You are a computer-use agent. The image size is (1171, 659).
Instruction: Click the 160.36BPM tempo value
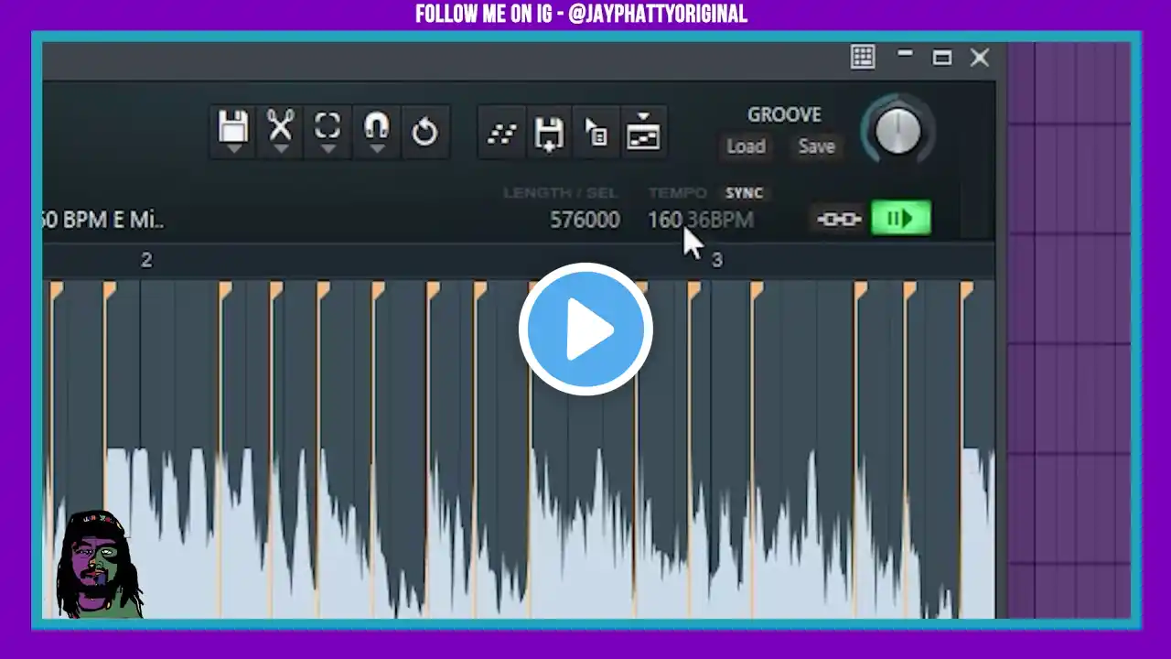click(701, 220)
